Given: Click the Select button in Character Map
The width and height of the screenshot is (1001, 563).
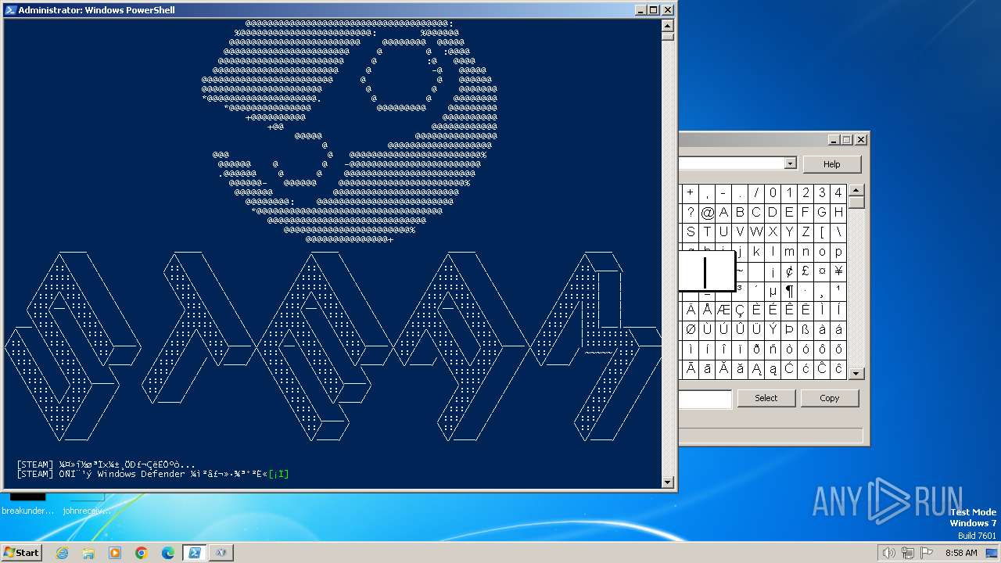Looking at the screenshot, I should tap(766, 398).
